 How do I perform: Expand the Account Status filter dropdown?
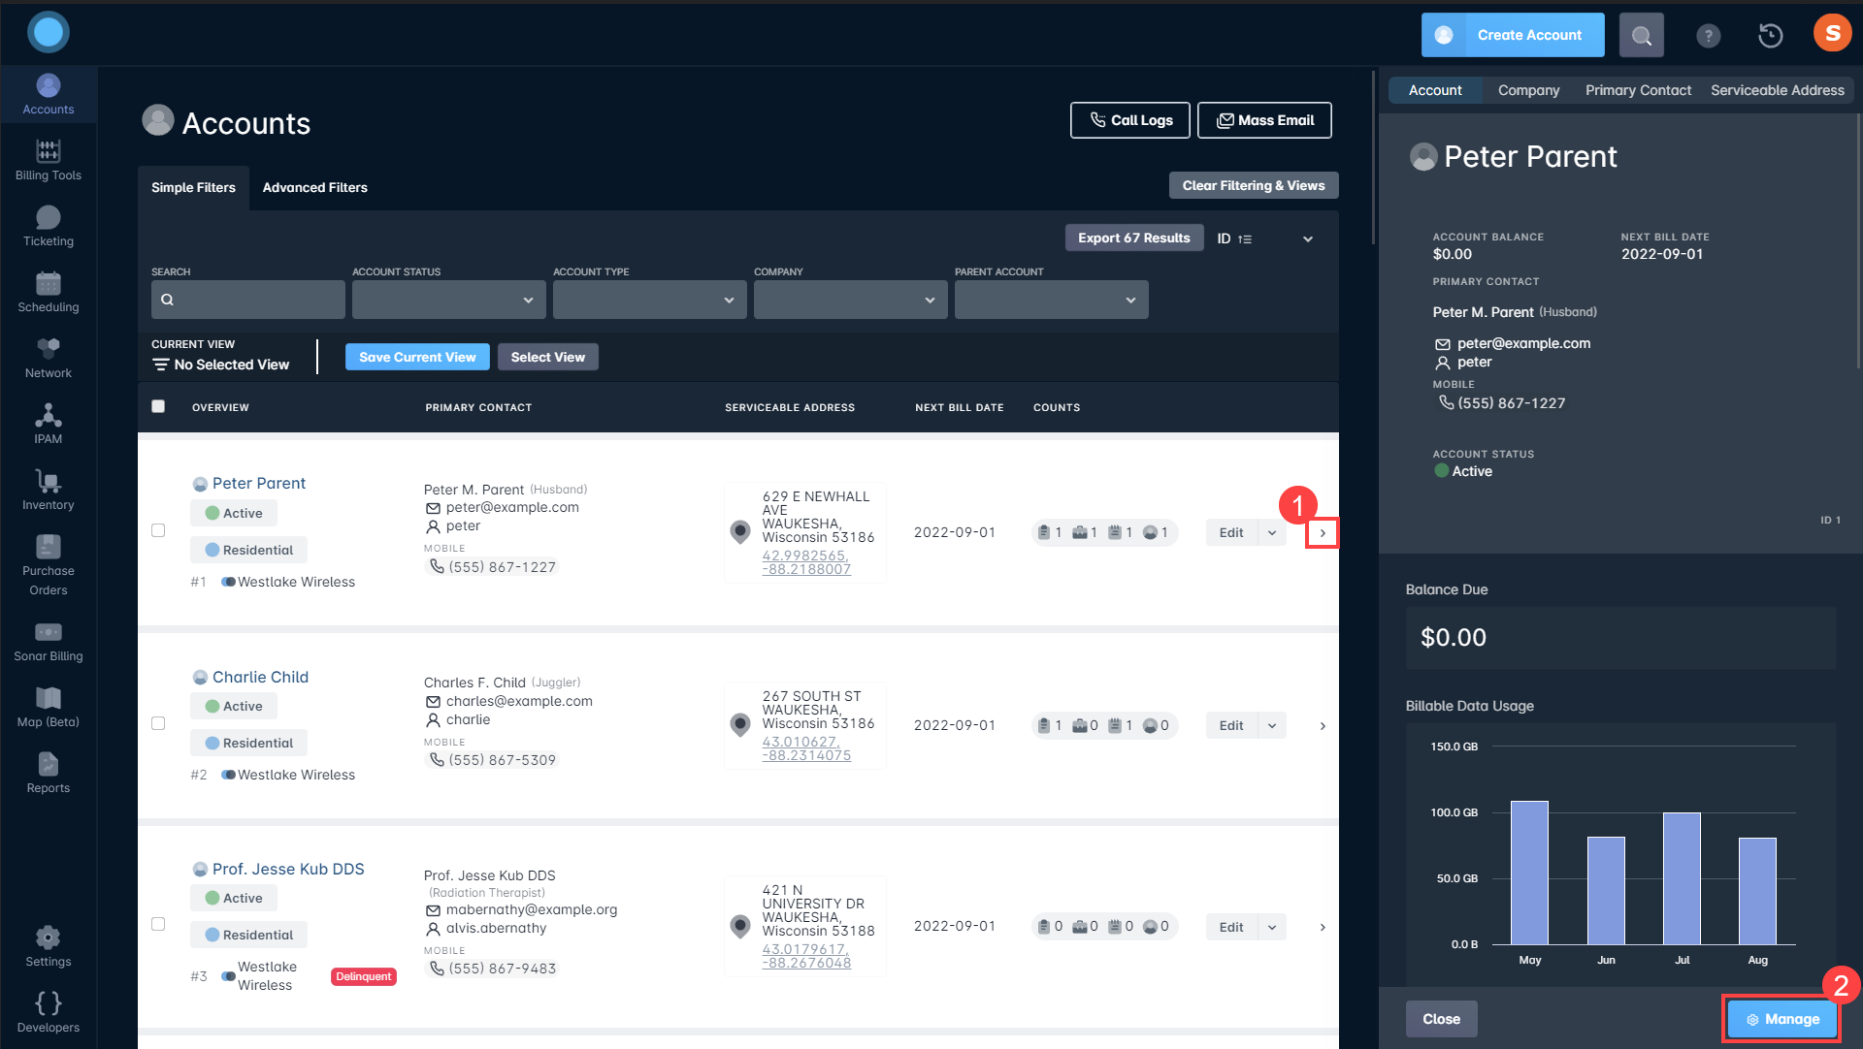[448, 300]
